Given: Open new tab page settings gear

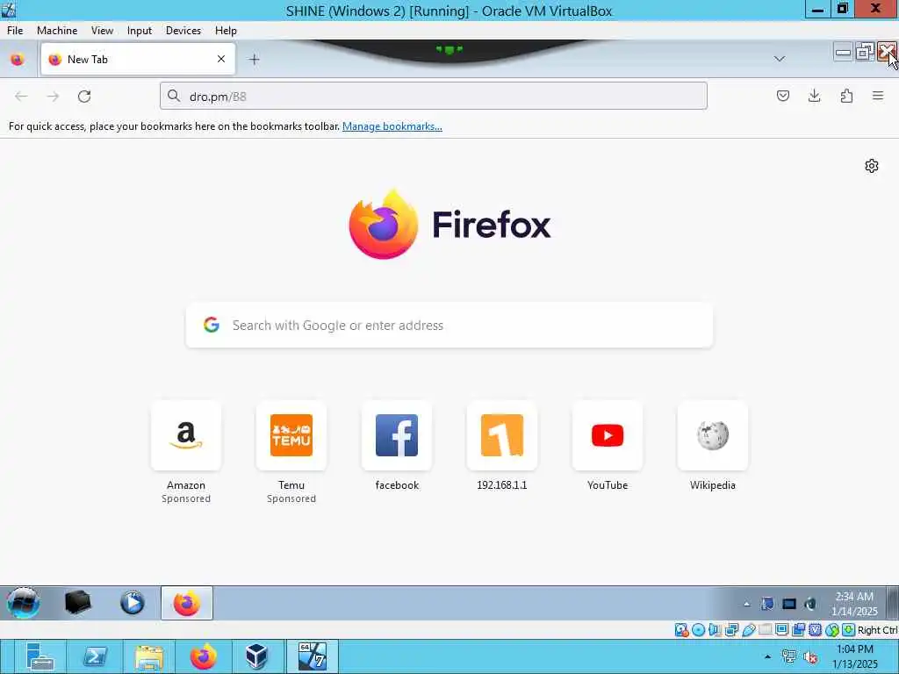Looking at the screenshot, I should (x=872, y=166).
